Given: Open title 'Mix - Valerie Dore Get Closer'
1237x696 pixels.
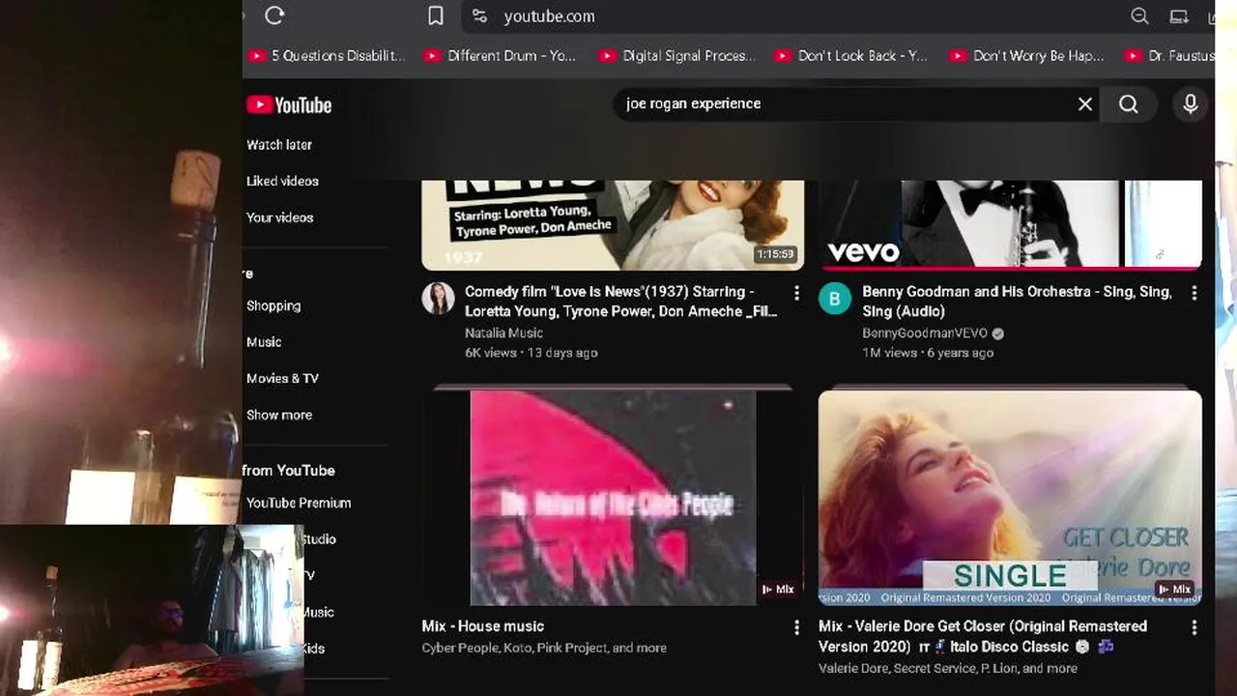Looking at the screenshot, I should (983, 636).
